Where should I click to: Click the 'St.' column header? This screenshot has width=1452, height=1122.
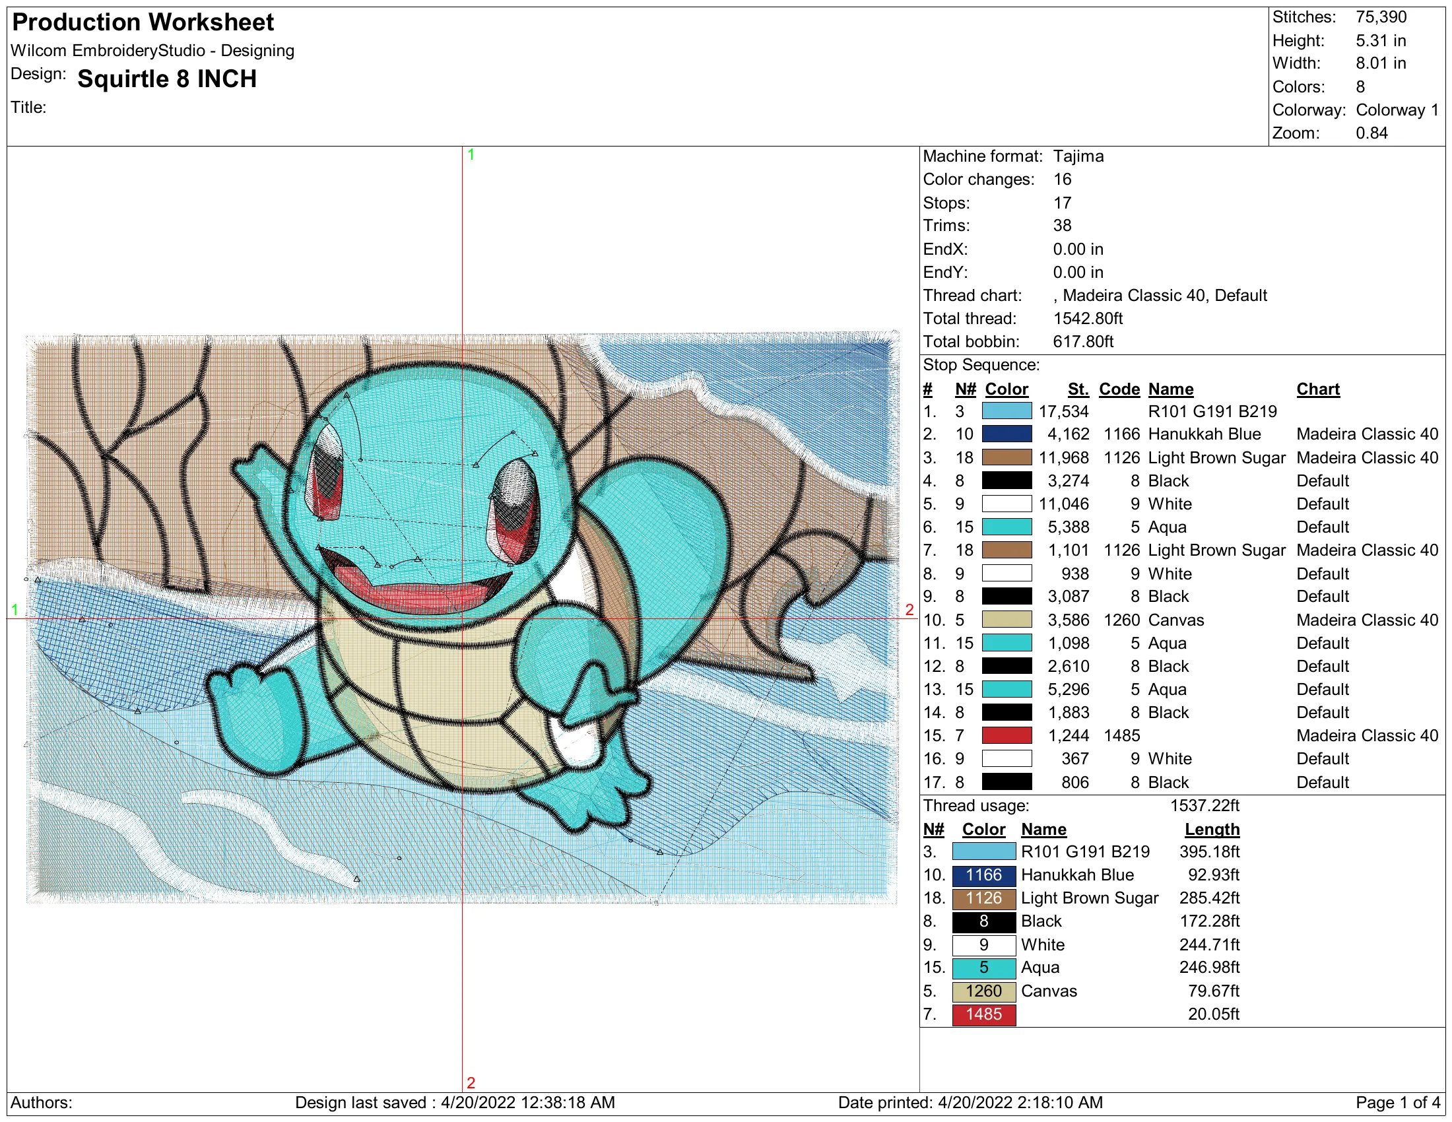click(x=1078, y=389)
